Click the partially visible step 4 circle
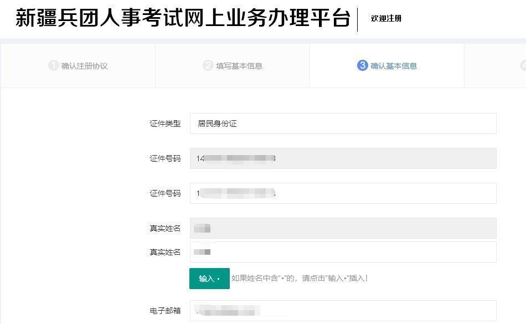Viewport: 526px width, 324px height. tap(523, 66)
